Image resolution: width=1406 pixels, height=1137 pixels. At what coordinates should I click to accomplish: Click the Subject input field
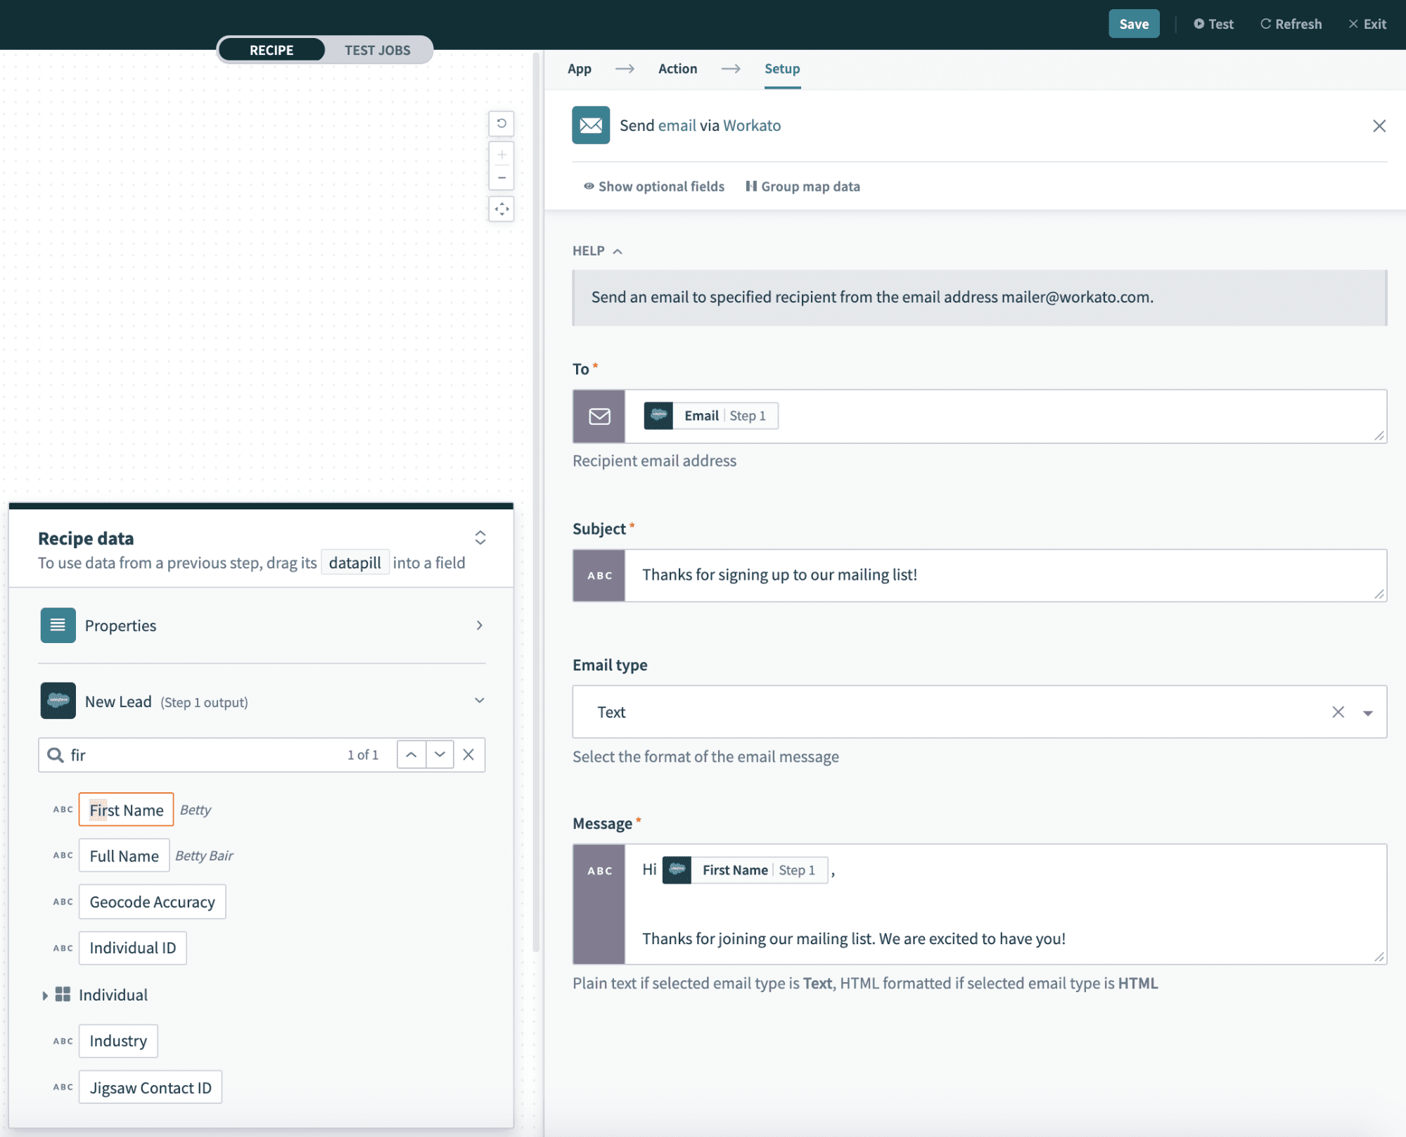(x=979, y=574)
